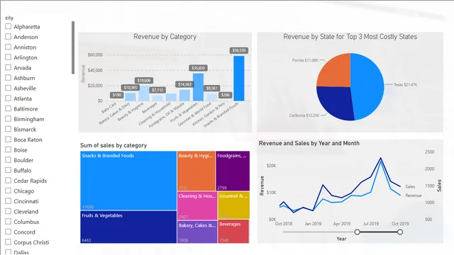Select the Cleveland checkbox

pos(8,211)
